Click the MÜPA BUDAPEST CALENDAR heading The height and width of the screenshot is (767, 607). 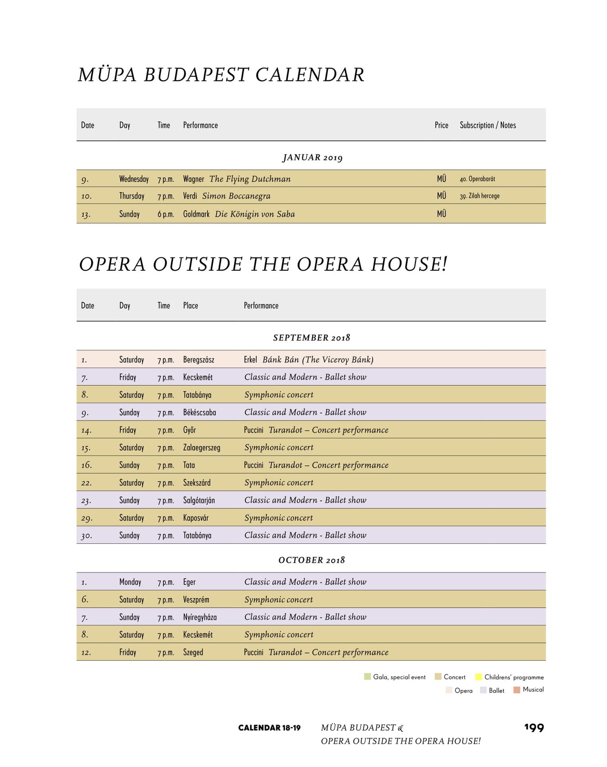coord(221,75)
